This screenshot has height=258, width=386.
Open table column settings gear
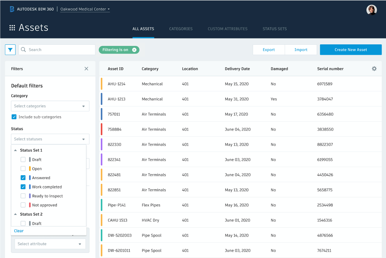(374, 68)
